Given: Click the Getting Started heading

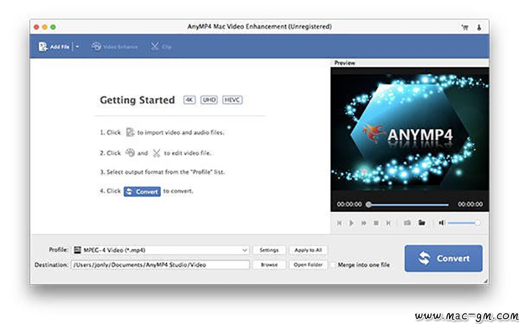Looking at the screenshot, I should point(138,100).
